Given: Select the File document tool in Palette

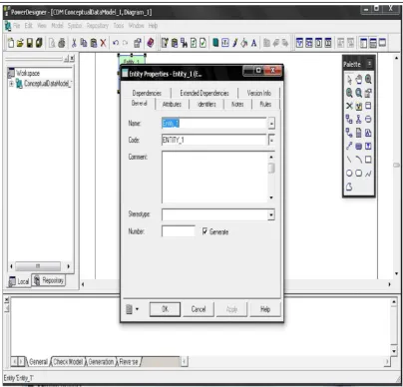Looking at the screenshot, I should tap(358, 133).
